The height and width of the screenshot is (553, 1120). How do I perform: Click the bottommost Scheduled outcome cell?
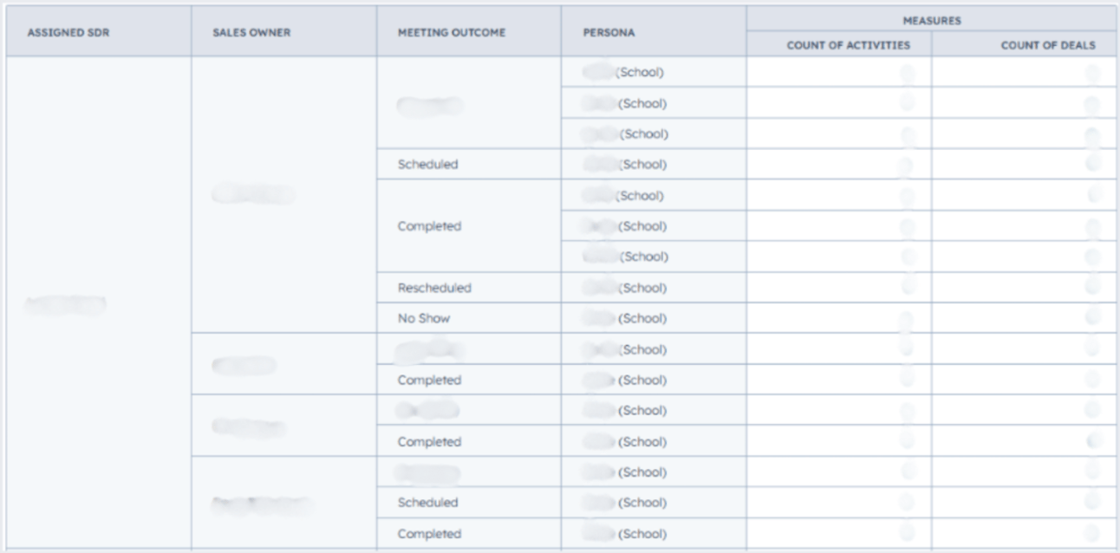click(427, 503)
